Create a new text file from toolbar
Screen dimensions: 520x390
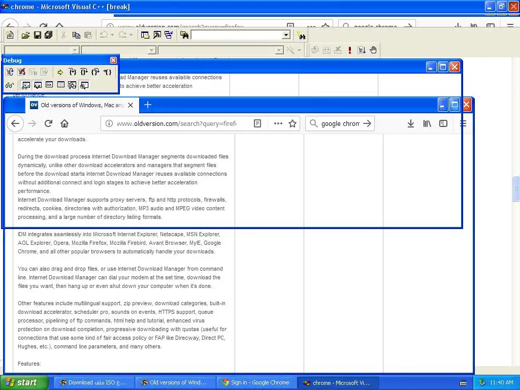click(x=10, y=35)
